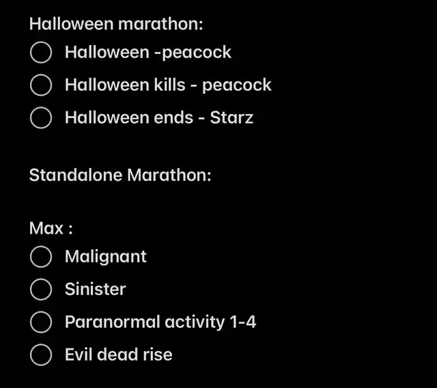Image resolution: width=437 pixels, height=388 pixels.
Task: Click the 'Malignant' item text
Action: coord(106,257)
